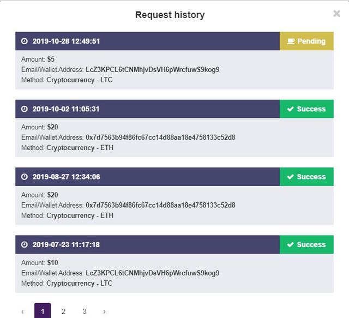Screen dimensions: 349x318
Task: Click ETH wallet address in 2019-10-02 request
Action: pyautogui.click(x=160, y=137)
